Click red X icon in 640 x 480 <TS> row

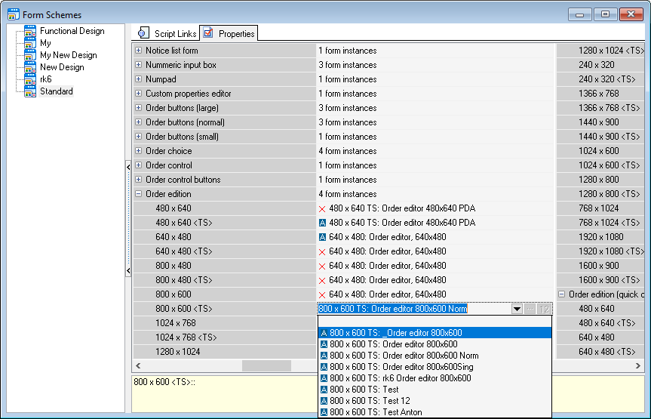coord(322,252)
